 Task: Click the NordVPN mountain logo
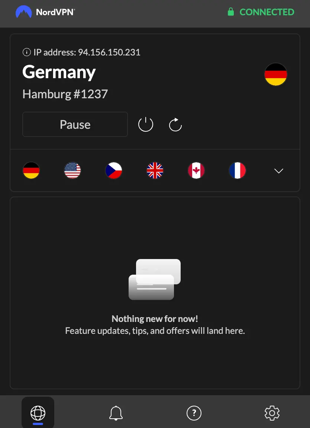click(24, 12)
